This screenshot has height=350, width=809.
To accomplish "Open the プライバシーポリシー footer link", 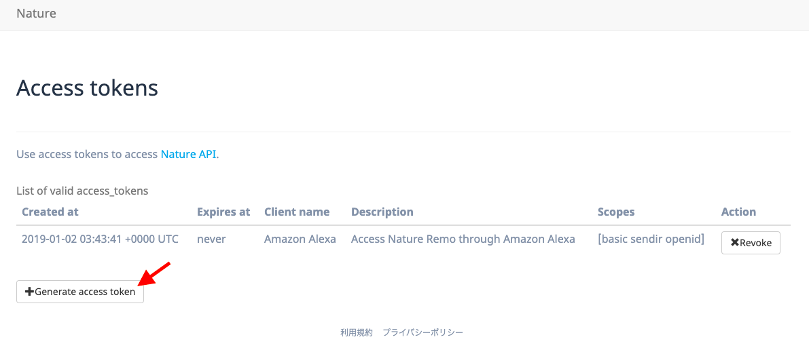I will 423,332.
